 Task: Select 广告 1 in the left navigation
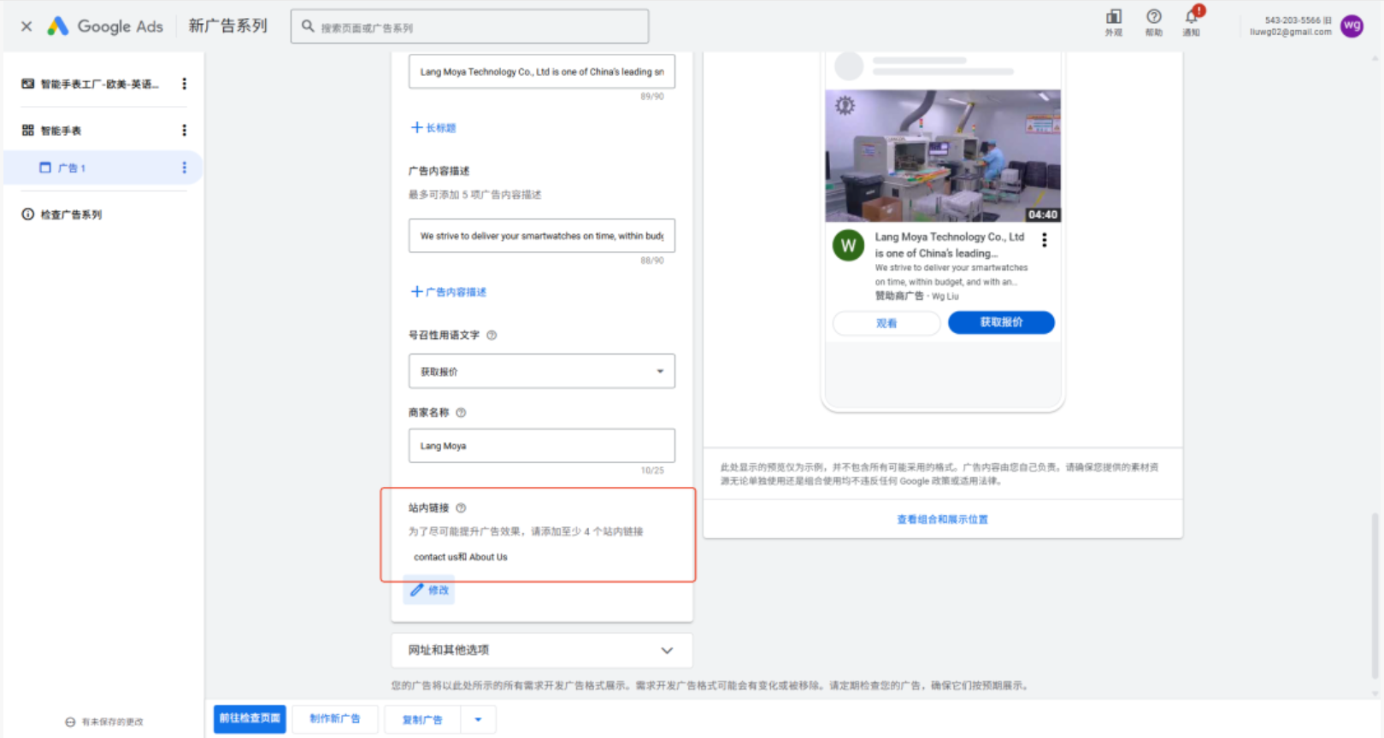pos(72,168)
